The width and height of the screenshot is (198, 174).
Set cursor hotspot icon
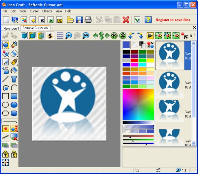point(184,36)
